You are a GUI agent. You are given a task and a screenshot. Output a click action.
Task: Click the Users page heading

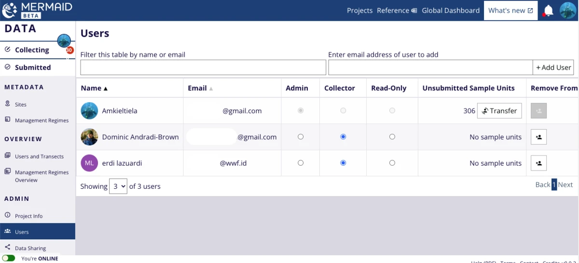coord(95,34)
